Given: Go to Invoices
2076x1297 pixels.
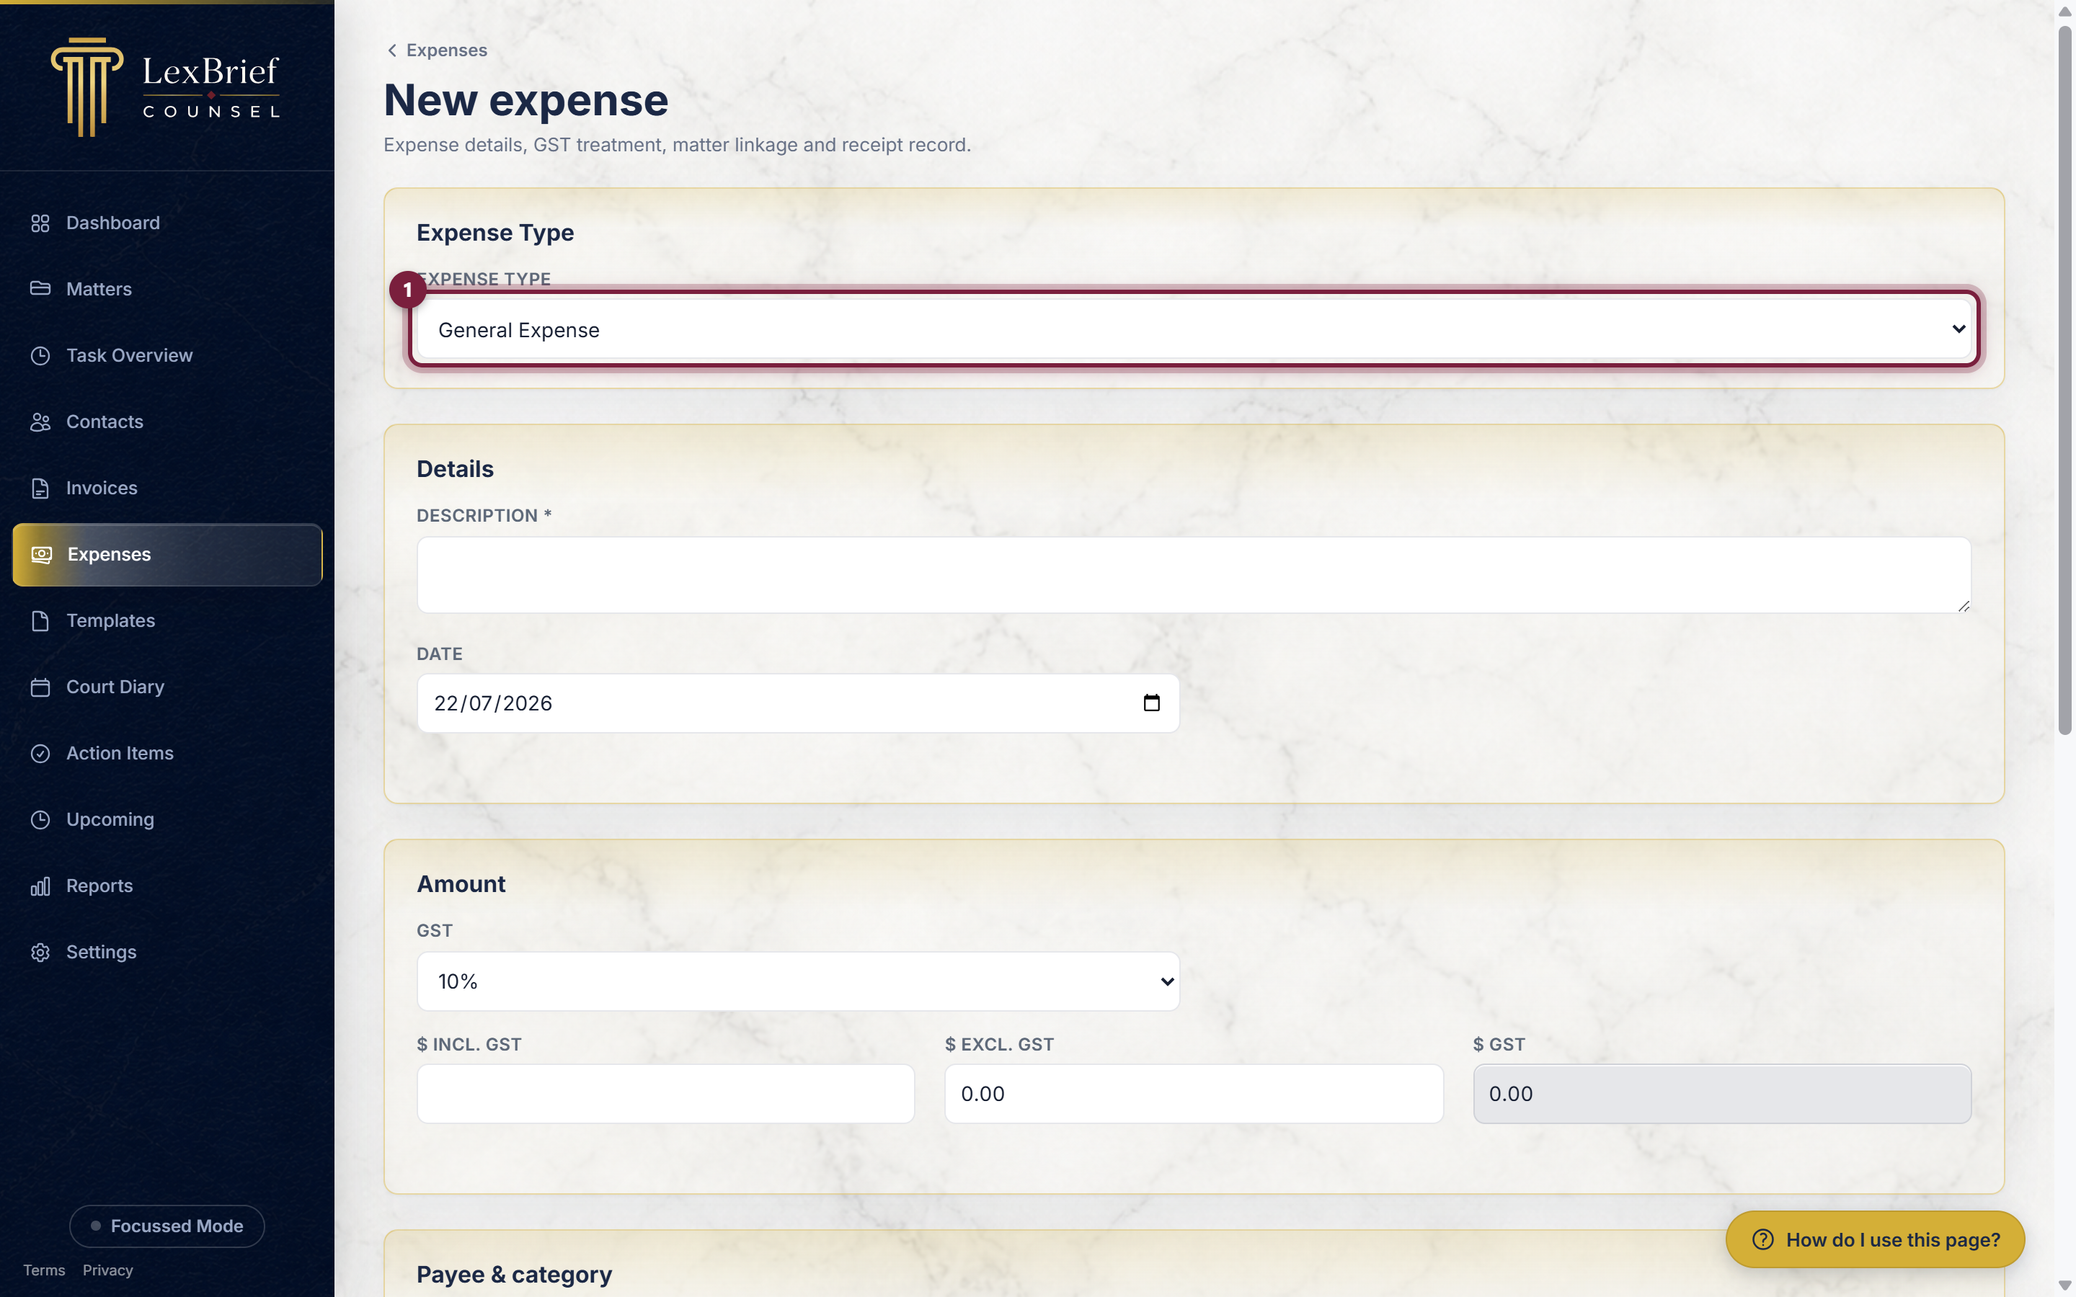Looking at the screenshot, I should click(167, 488).
